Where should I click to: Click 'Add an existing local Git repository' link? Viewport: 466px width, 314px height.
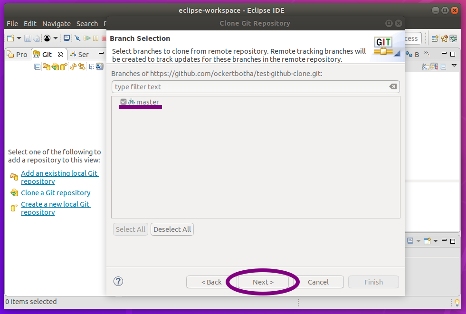pos(59,177)
